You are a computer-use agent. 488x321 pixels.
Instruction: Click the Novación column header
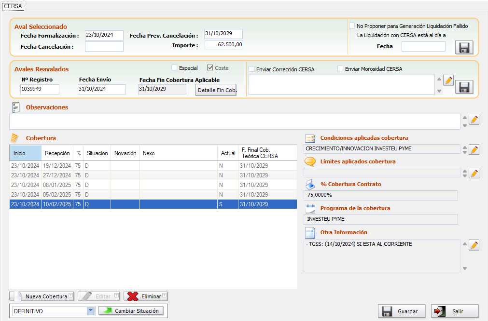(x=125, y=153)
